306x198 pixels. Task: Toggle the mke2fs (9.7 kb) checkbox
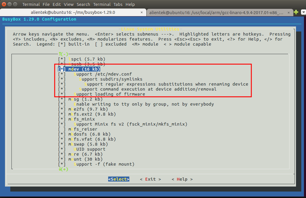(x=62, y=109)
